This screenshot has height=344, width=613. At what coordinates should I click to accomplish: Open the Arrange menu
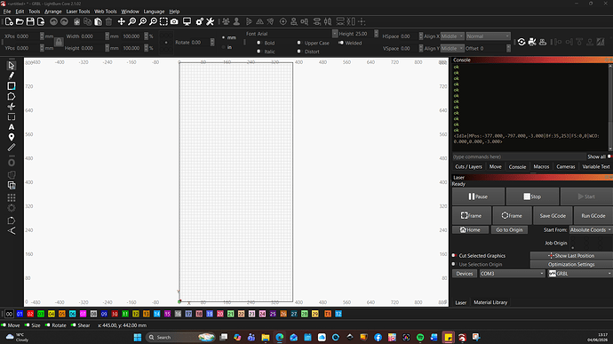[52, 12]
